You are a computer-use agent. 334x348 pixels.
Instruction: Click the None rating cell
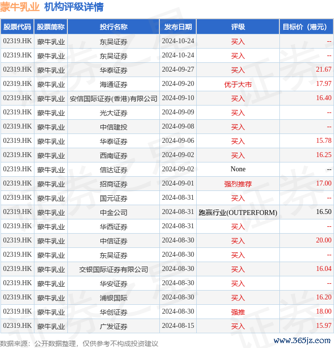point(238,169)
